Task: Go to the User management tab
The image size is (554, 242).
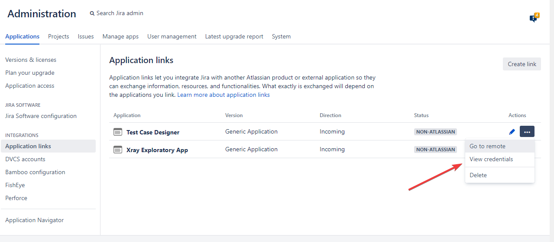Action: pos(172,36)
